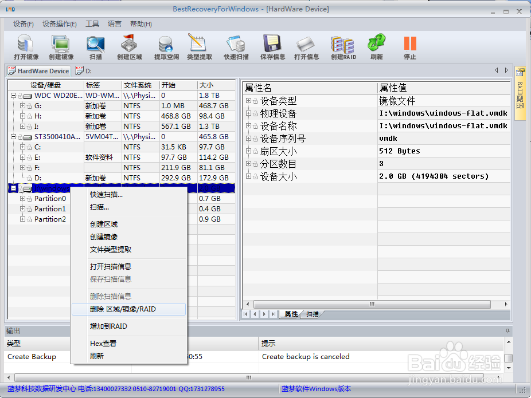This screenshot has height=398, width=531.
Task: Open the 设备(F) menu
Action: pos(24,24)
